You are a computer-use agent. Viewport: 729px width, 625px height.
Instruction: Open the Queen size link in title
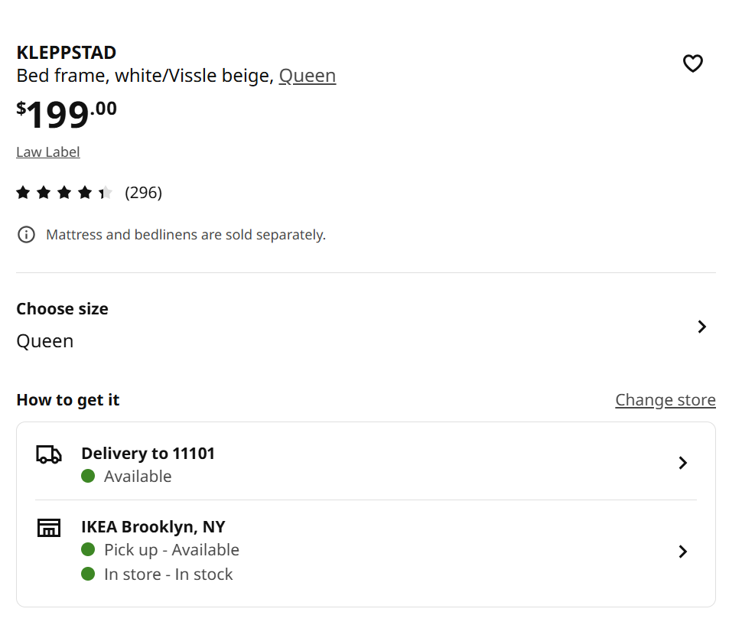pos(308,76)
